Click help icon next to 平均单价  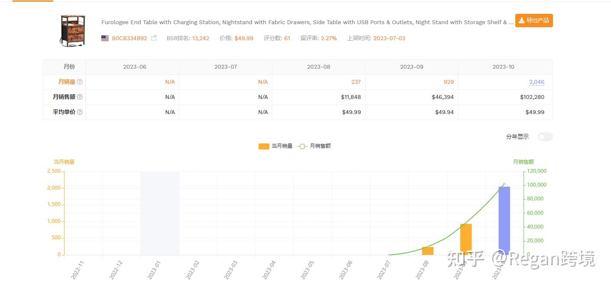(x=80, y=112)
